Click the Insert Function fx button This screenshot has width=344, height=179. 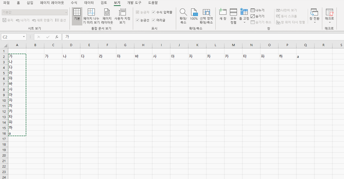pyautogui.click(x=57, y=37)
